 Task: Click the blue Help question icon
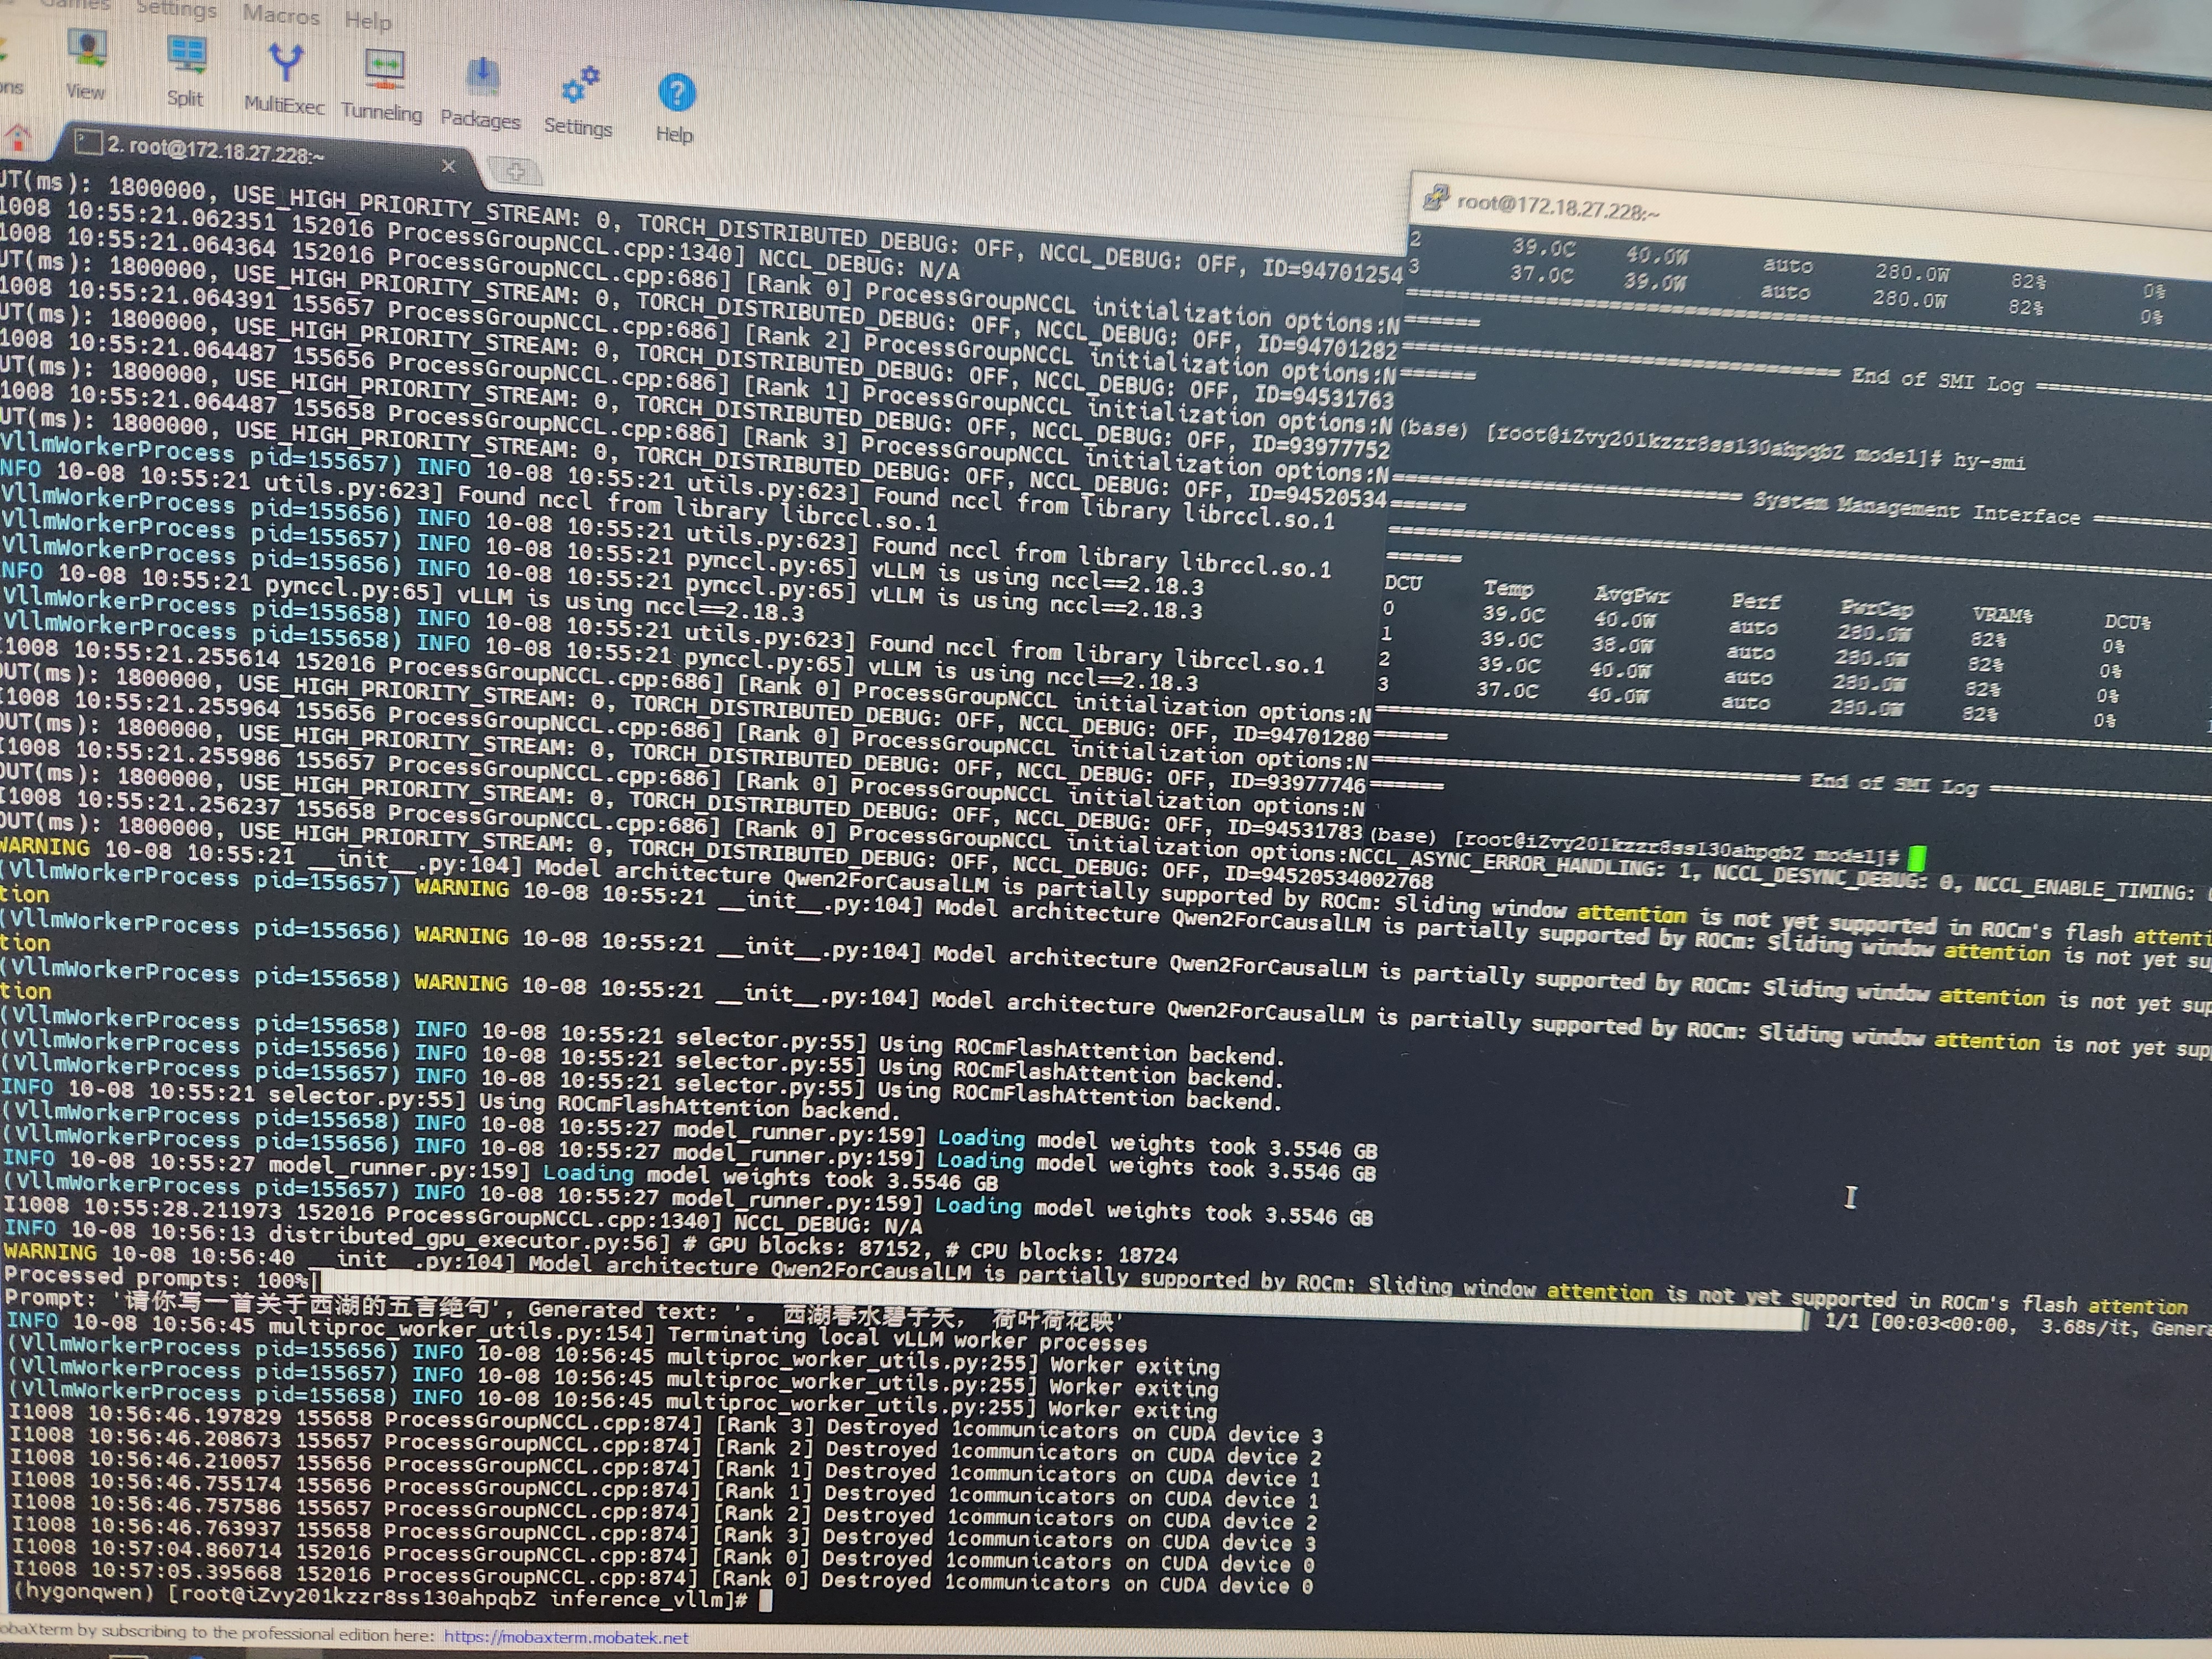pos(676,94)
